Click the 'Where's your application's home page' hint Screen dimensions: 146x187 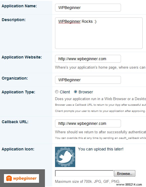click(101, 67)
